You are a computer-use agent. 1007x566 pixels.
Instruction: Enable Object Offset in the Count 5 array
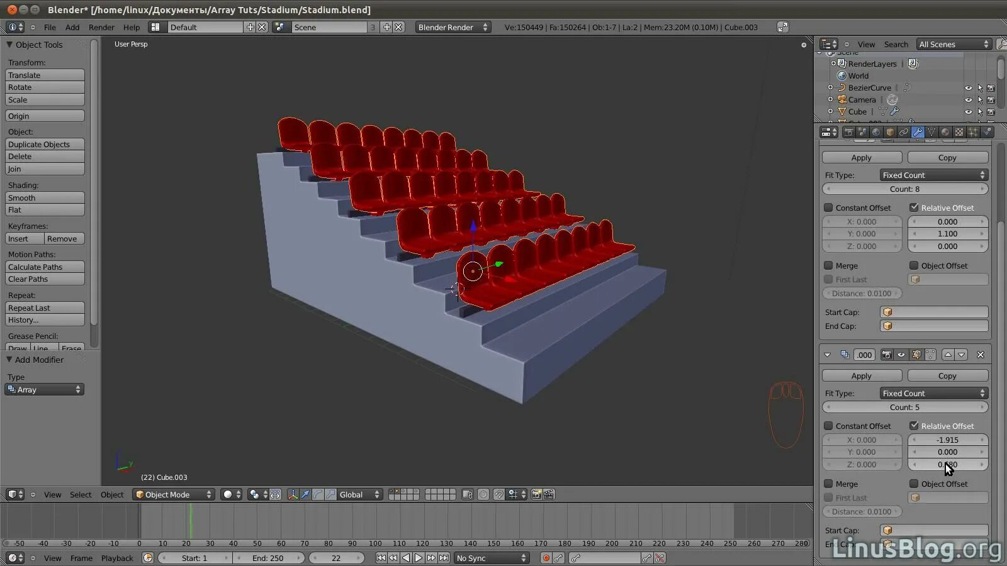tap(914, 484)
